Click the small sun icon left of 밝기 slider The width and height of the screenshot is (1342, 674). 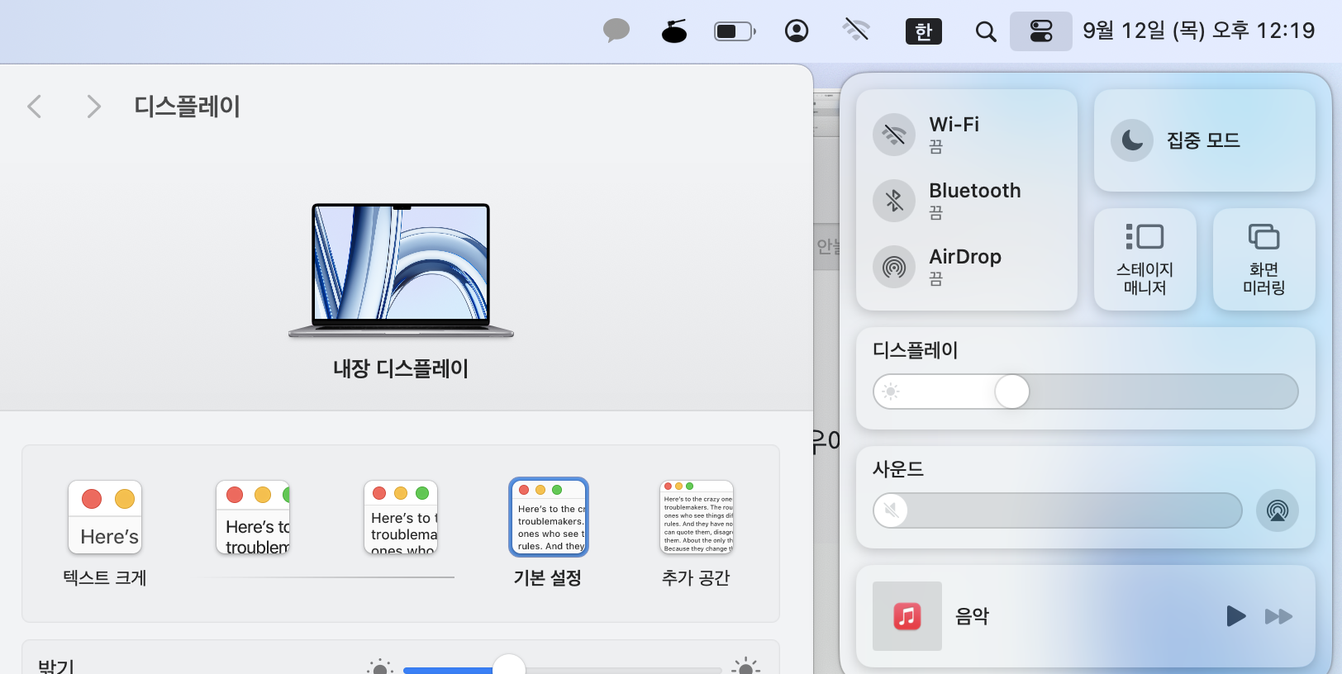click(x=379, y=667)
